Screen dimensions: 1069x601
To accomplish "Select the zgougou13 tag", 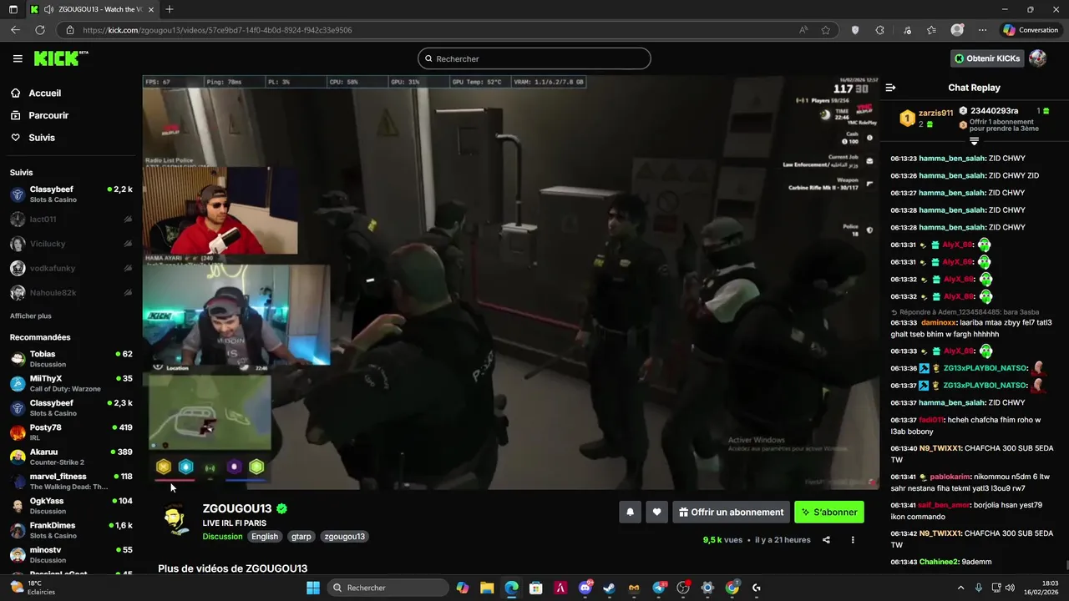I will pos(344,537).
